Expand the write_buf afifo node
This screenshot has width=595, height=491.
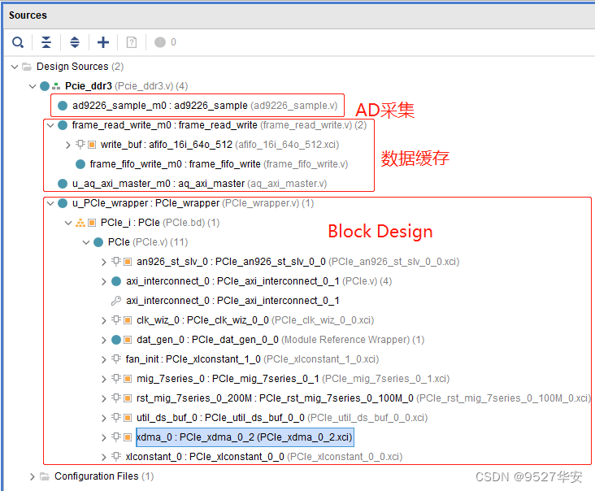68,145
